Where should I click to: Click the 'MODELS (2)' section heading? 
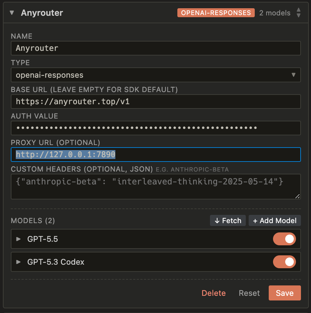(x=33, y=221)
